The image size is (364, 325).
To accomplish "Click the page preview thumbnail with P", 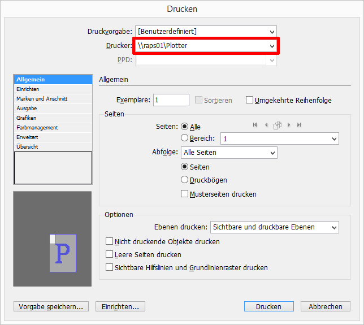I will point(63,253).
